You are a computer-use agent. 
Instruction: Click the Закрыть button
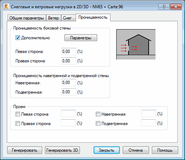107,150
